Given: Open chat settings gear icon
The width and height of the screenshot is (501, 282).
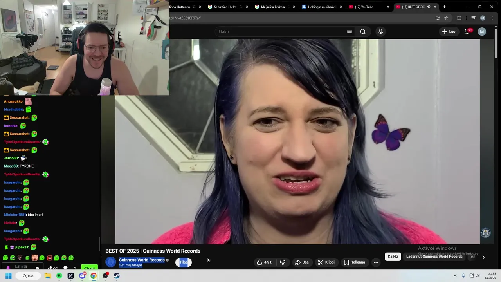Looking at the screenshot, I should [x=75, y=269].
